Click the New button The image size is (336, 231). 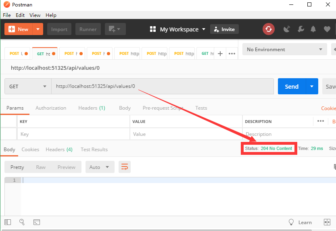click(19, 29)
